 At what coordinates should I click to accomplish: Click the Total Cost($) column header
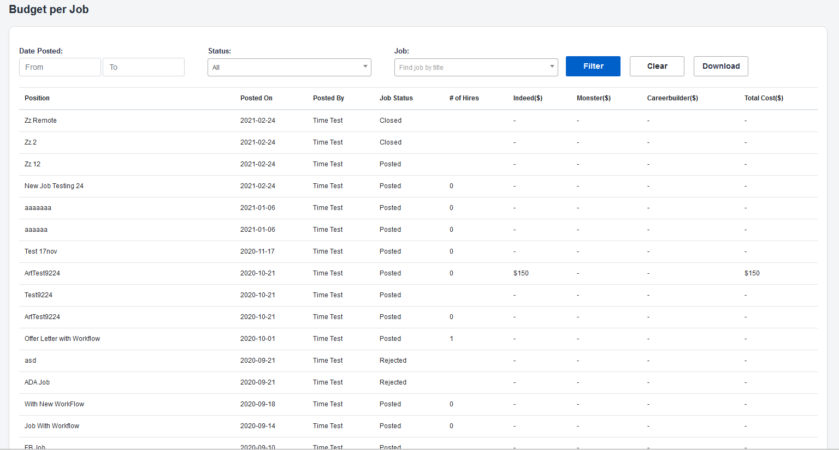(763, 98)
